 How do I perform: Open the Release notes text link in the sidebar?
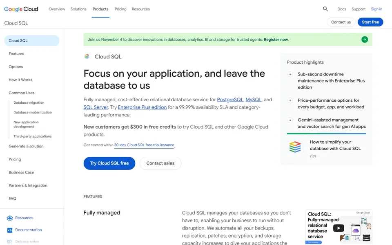[x=27, y=242]
